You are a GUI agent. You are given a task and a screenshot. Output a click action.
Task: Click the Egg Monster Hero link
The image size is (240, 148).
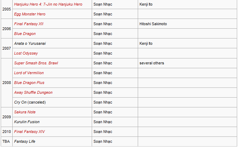tap(30, 14)
